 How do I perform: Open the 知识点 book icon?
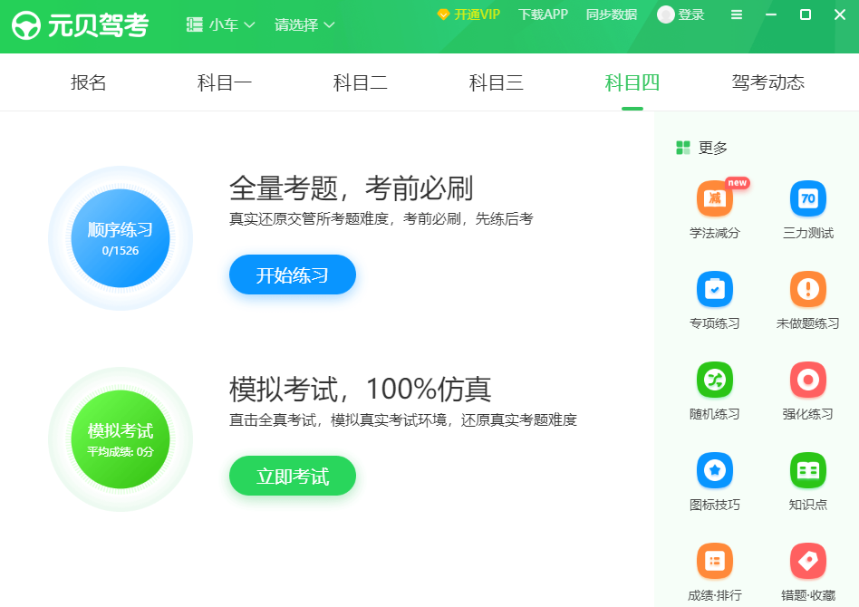click(807, 470)
